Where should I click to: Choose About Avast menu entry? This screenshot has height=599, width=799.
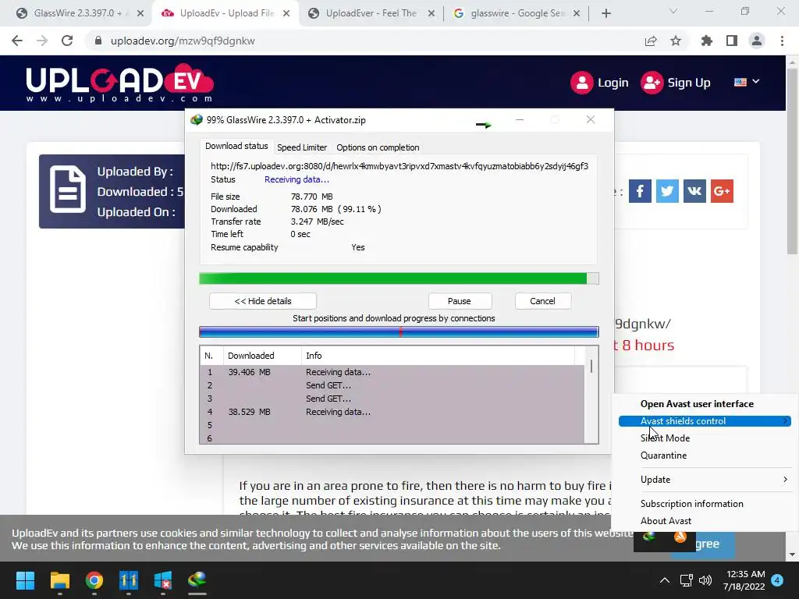[666, 521]
